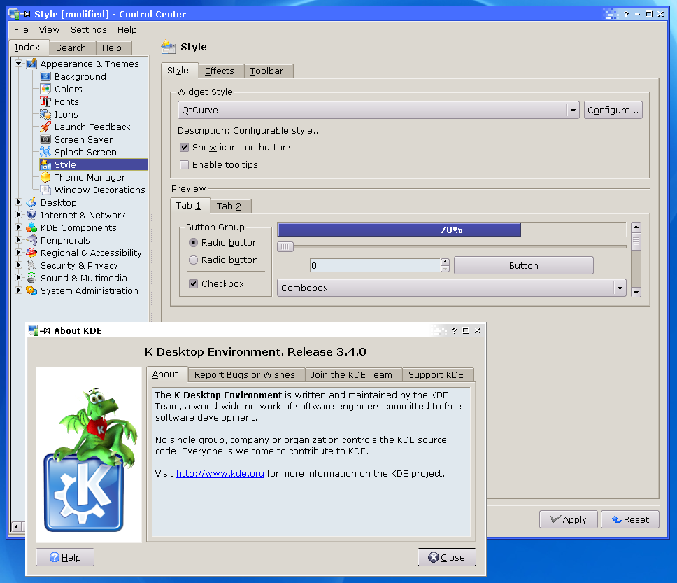Click the Colors palette icon
This screenshot has height=583, width=677.
45,89
